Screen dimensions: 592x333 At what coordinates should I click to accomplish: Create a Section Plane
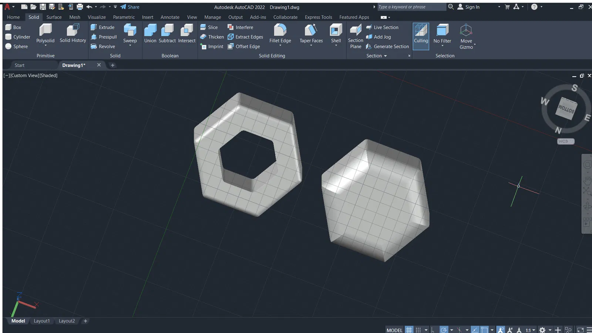(356, 36)
